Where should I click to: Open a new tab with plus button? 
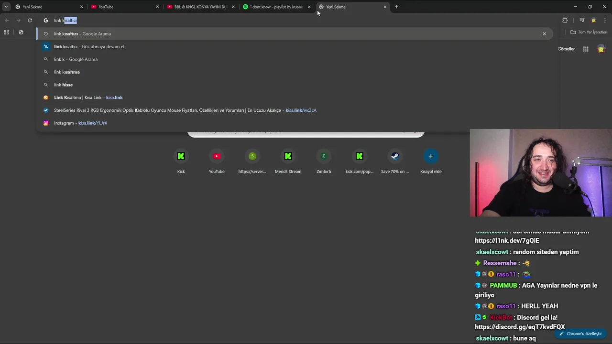coord(396,7)
